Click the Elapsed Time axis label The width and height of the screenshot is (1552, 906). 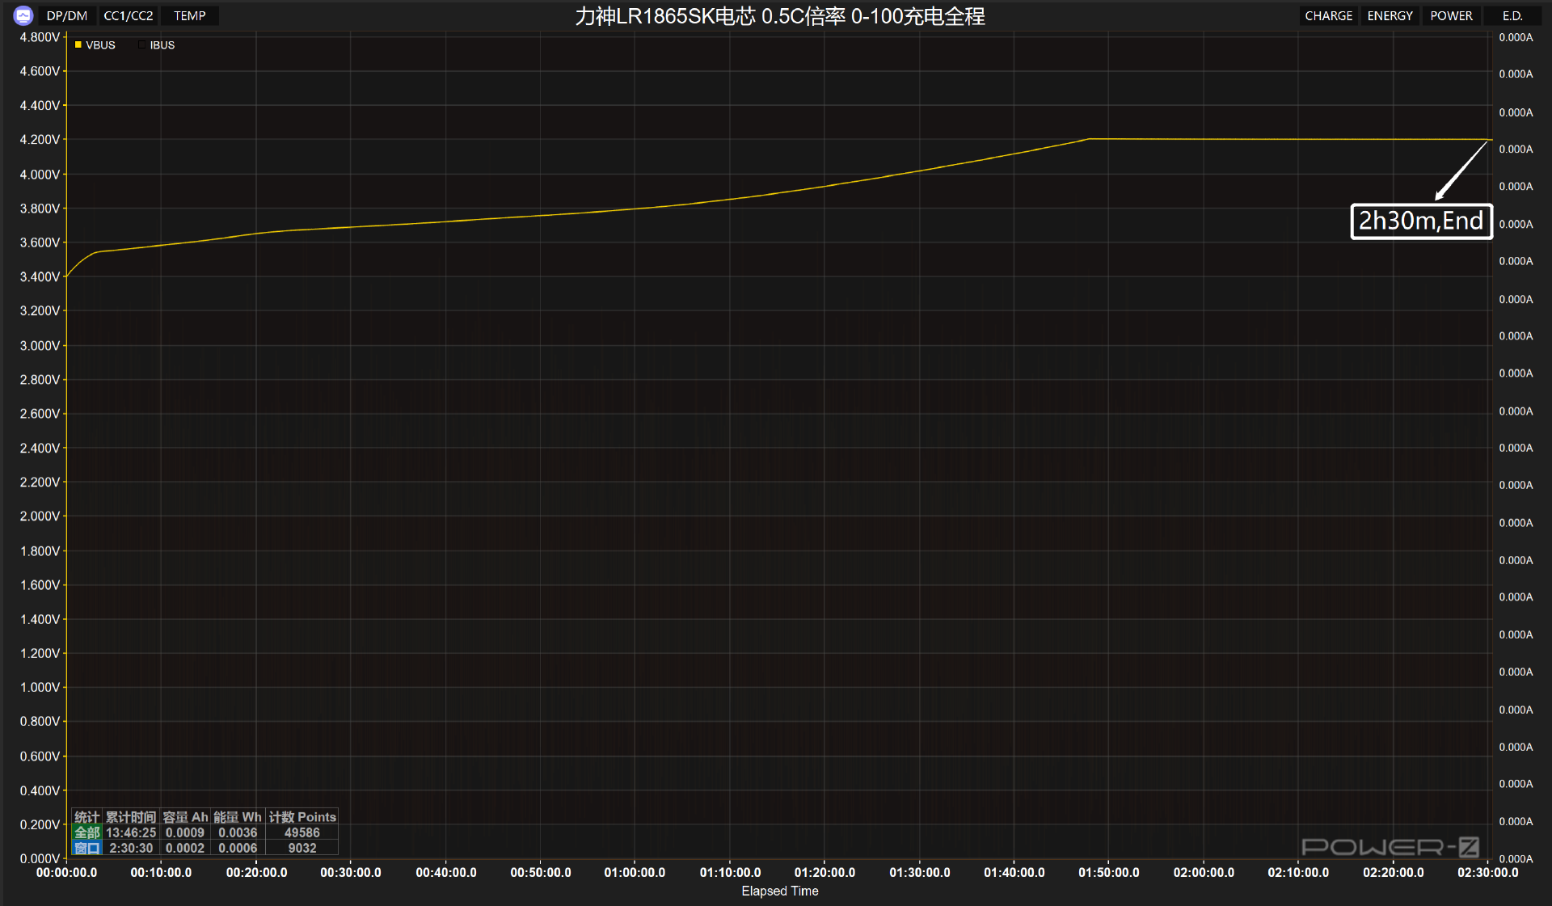[780, 891]
